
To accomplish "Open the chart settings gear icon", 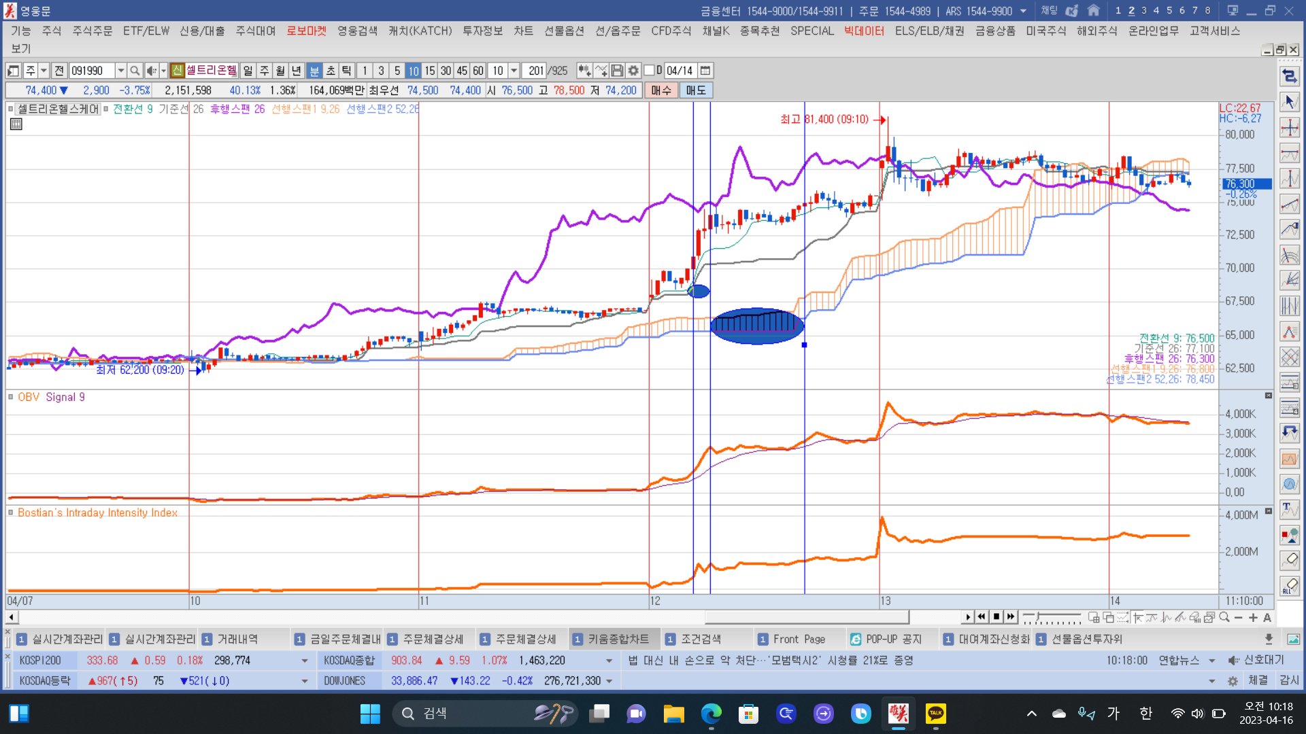I will point(633,71).
